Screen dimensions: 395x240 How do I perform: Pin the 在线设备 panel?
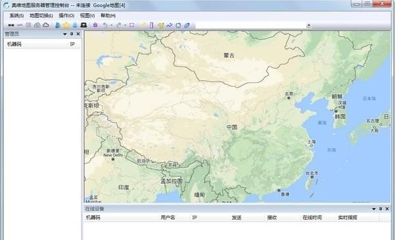381,209
